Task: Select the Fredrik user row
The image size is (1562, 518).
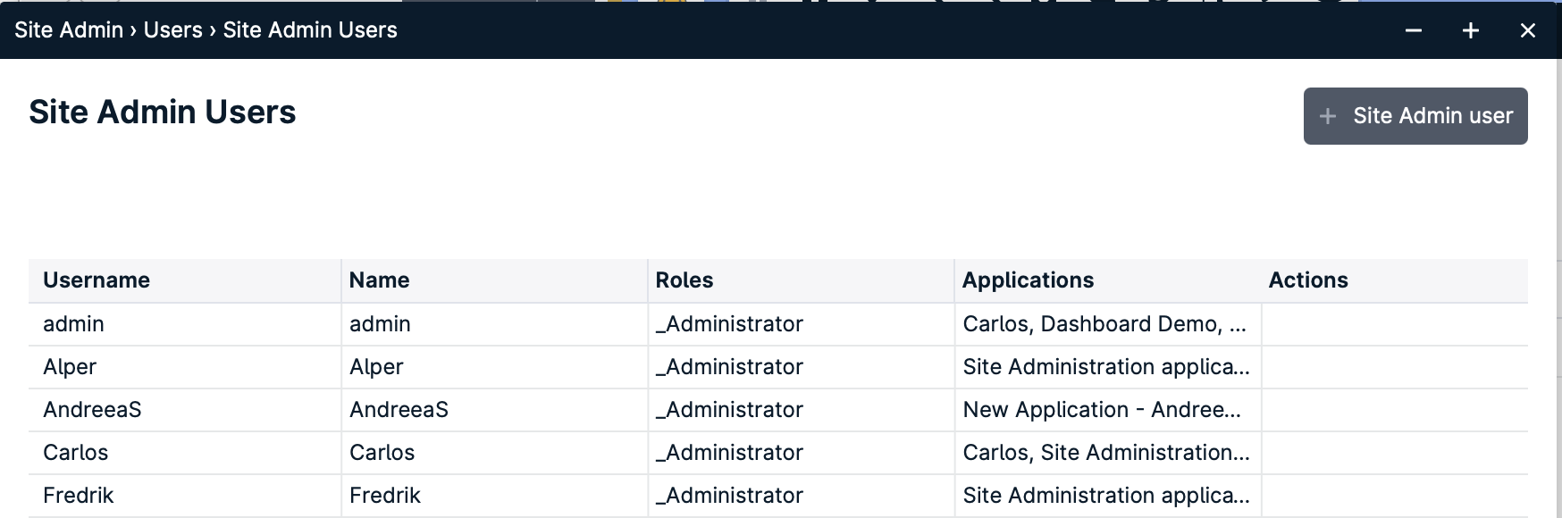Action: pyautogui.click(x=778, y=496)
